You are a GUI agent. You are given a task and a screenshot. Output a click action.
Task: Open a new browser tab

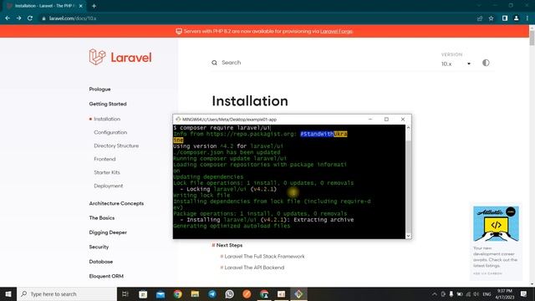(94, 6)
